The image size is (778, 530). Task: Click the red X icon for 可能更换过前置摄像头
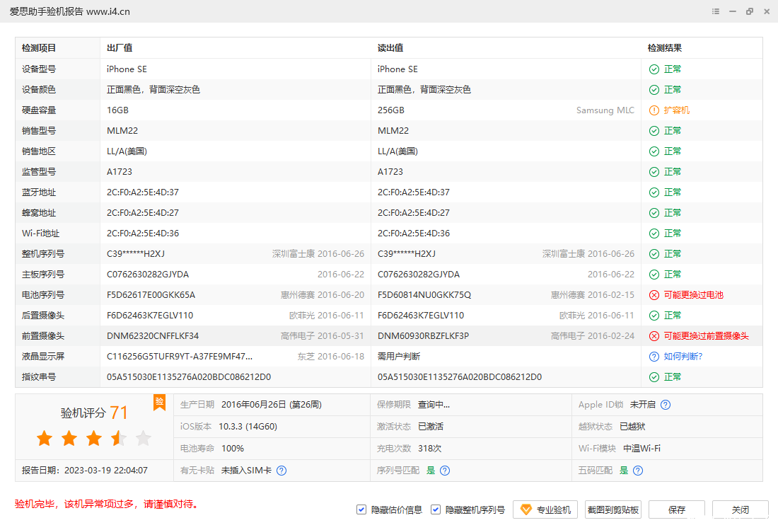[654, 336]
